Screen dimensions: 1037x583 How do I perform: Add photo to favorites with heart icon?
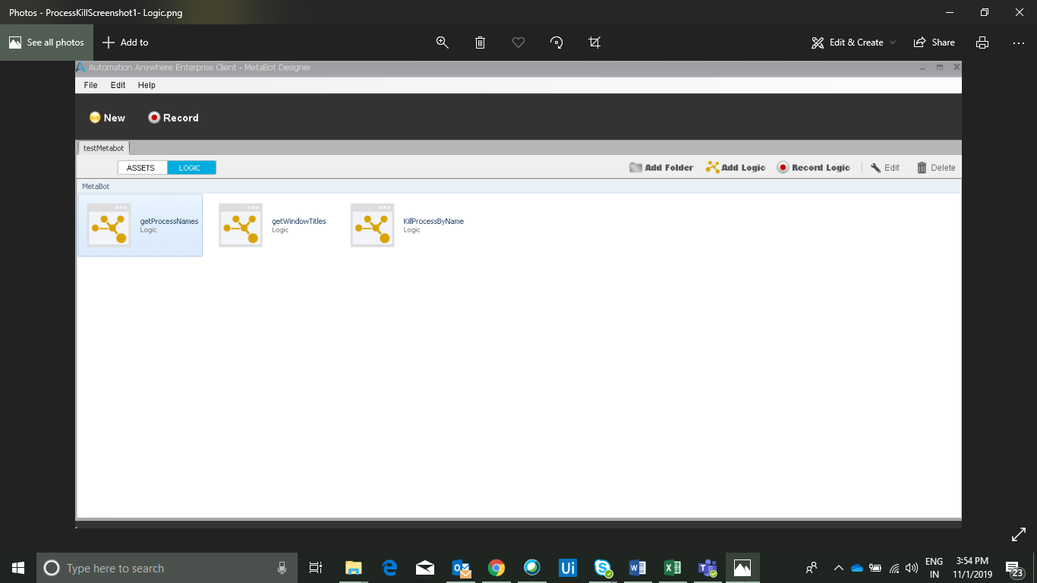(518, 43)
